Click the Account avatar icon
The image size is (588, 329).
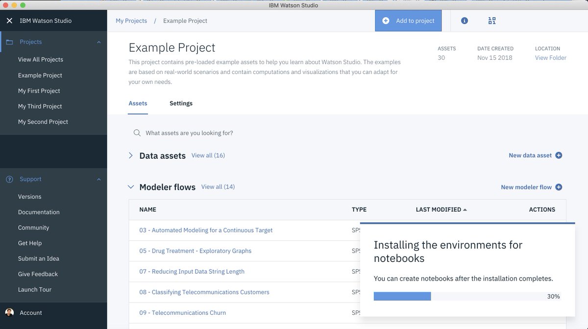coord(9,312)
